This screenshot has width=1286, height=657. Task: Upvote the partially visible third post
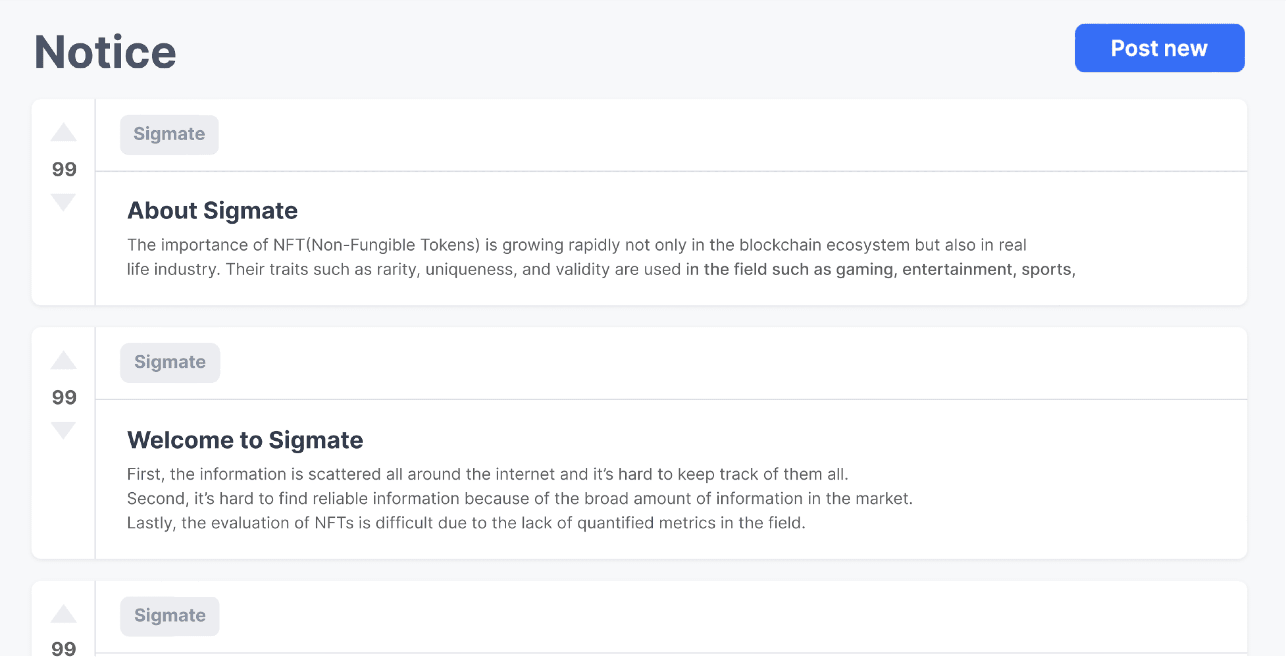pos(64,614)
